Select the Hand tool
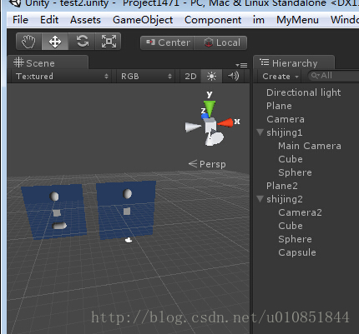The width and height of the screenshot is (359, 334). 28,42
